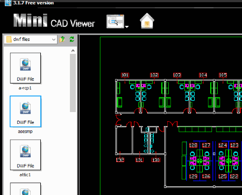Viewport: 242px width, 195px height.
Task: Click the file list scrollbar thumb
Action: (73, 83)
